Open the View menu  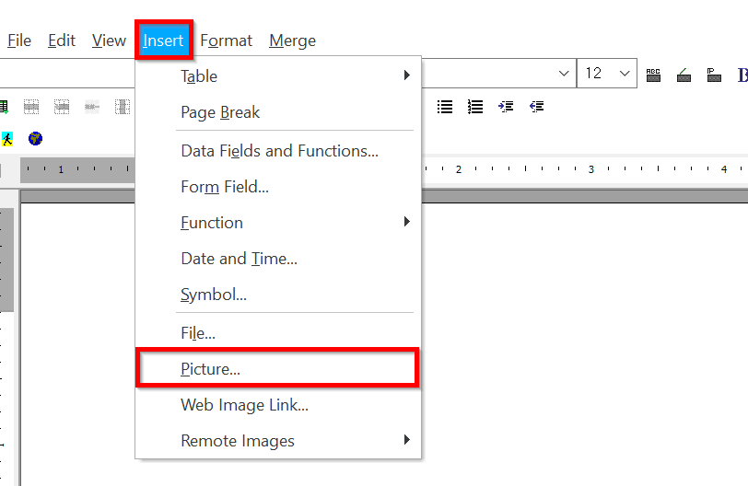pyautogui.click(x=109, y=40)
